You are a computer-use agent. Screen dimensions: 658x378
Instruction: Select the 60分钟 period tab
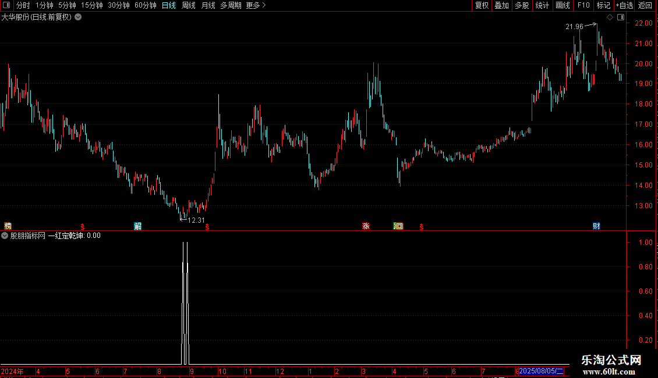point(146,5)
